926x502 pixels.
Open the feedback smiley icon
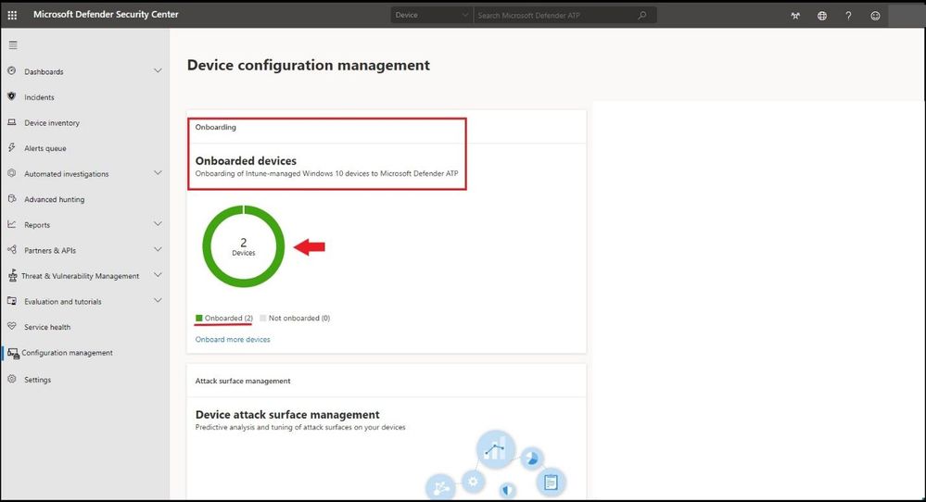click(x=875, y=16)
